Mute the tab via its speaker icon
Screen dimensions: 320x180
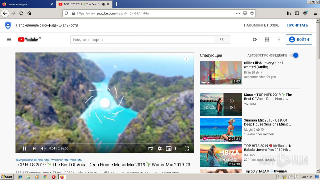(103, 4)
